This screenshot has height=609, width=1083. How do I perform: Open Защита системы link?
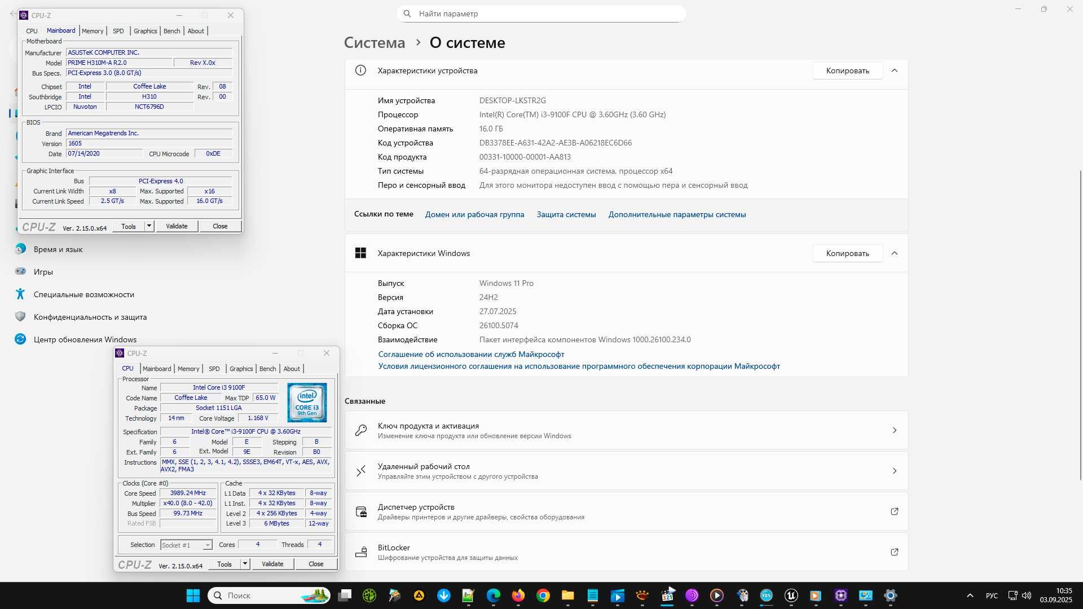click(566, 214)
